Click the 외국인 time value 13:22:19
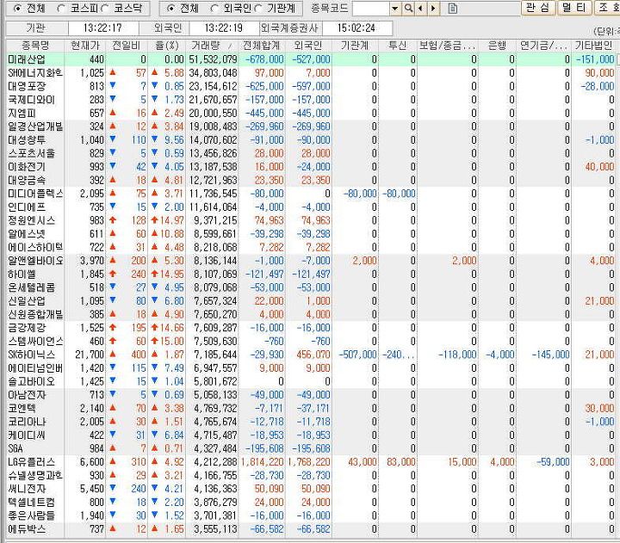Screen dimensions: 620x543 pyautogui.click(x=224, y=28)
